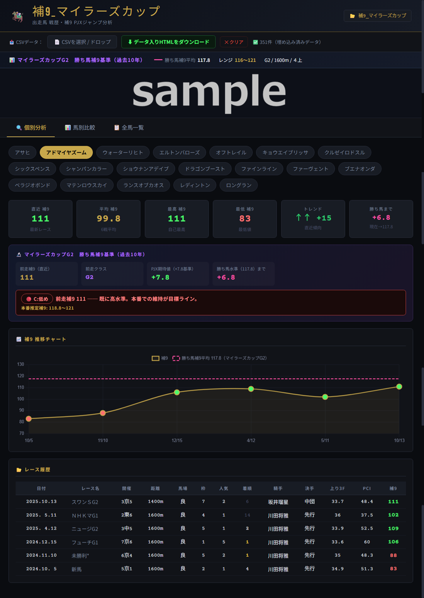424x598 pixels.
Task: Select the シックスペンス horse chip
Action: point(32,169)
